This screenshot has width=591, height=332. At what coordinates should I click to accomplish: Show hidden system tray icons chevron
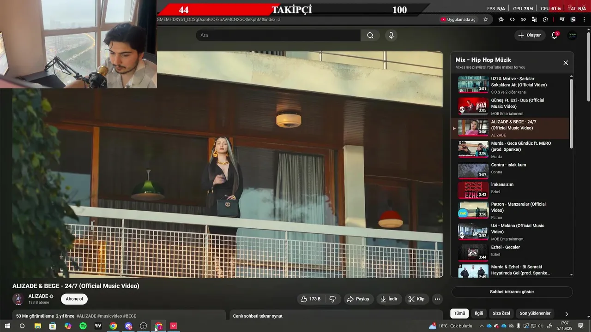(482, 326)
